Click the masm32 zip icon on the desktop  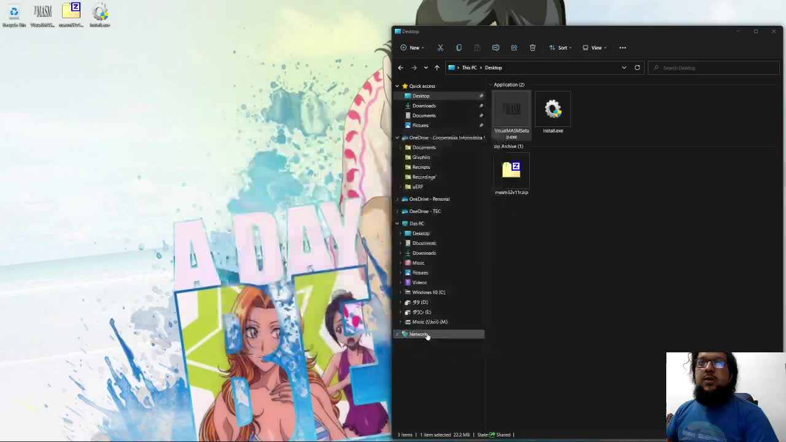(71, 15)
